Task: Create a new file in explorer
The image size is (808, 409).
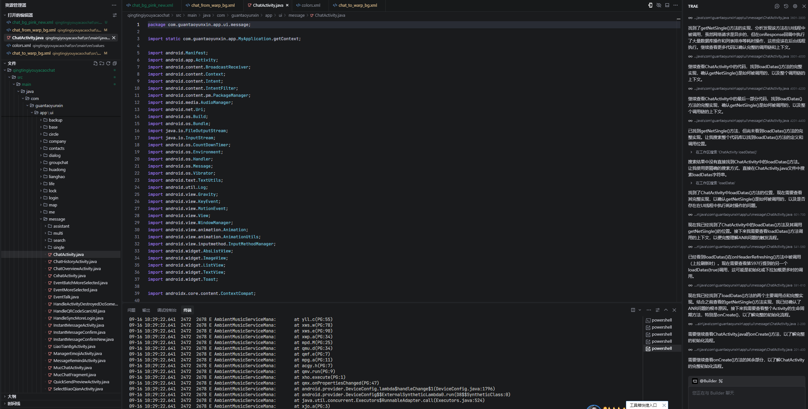Action: click(x=95, y=63)
